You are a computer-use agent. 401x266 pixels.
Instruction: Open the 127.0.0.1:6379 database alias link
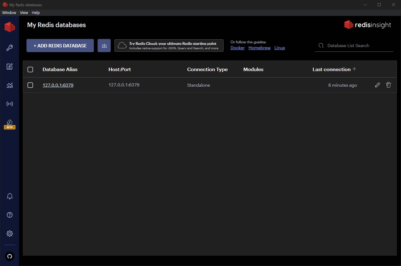click(58, 85)
